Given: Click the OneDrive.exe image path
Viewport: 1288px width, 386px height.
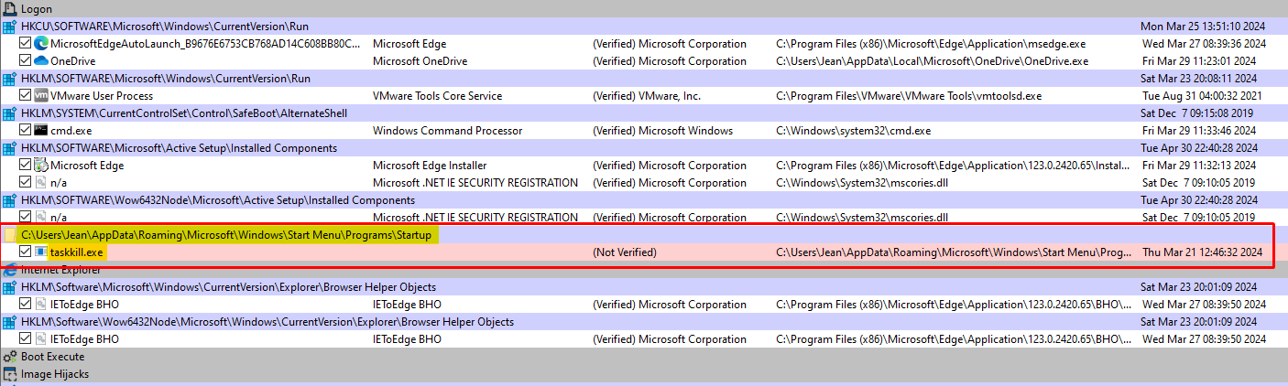Looking at the screenshot, I should 932,60.
